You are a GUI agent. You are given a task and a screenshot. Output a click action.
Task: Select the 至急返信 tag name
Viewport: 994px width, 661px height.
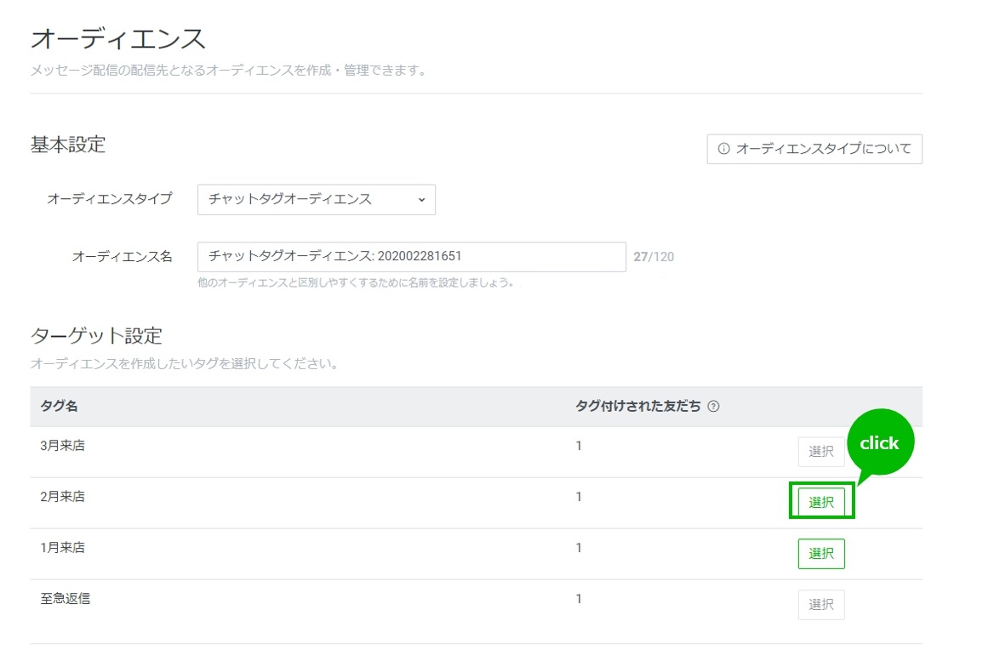[66, 599]
